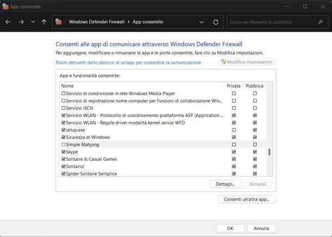Click the firewall icon in the address bar
This screenshot has height=237, width=332.
(58, 22)
